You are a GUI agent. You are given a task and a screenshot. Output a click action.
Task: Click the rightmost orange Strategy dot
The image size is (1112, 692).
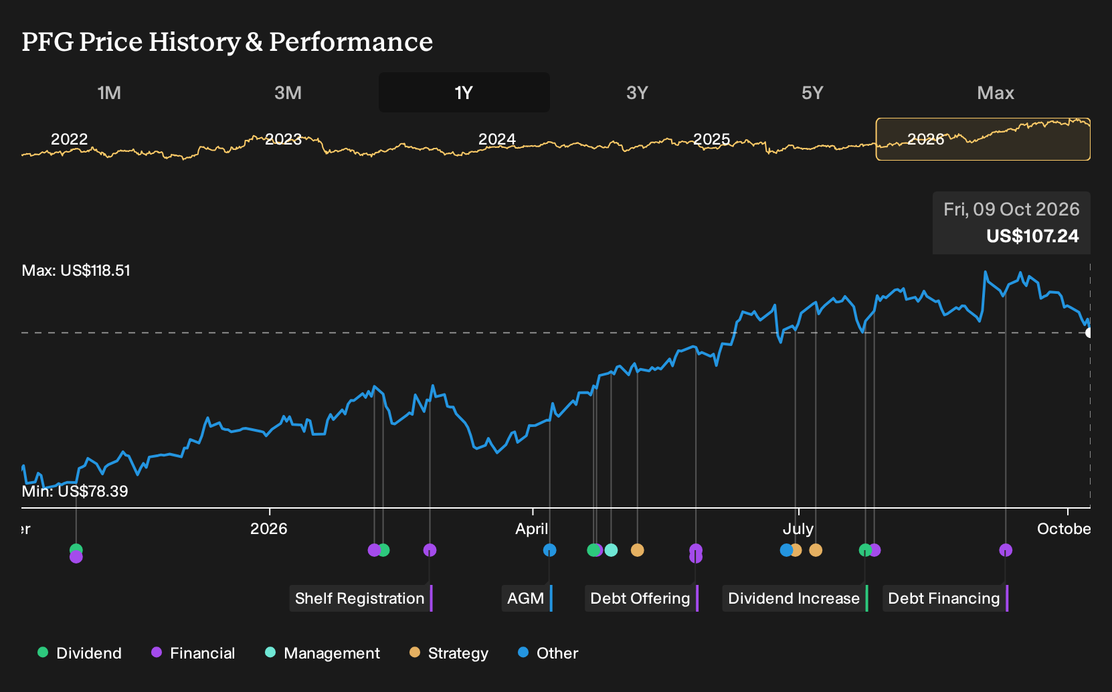click(x=816, y=550)
